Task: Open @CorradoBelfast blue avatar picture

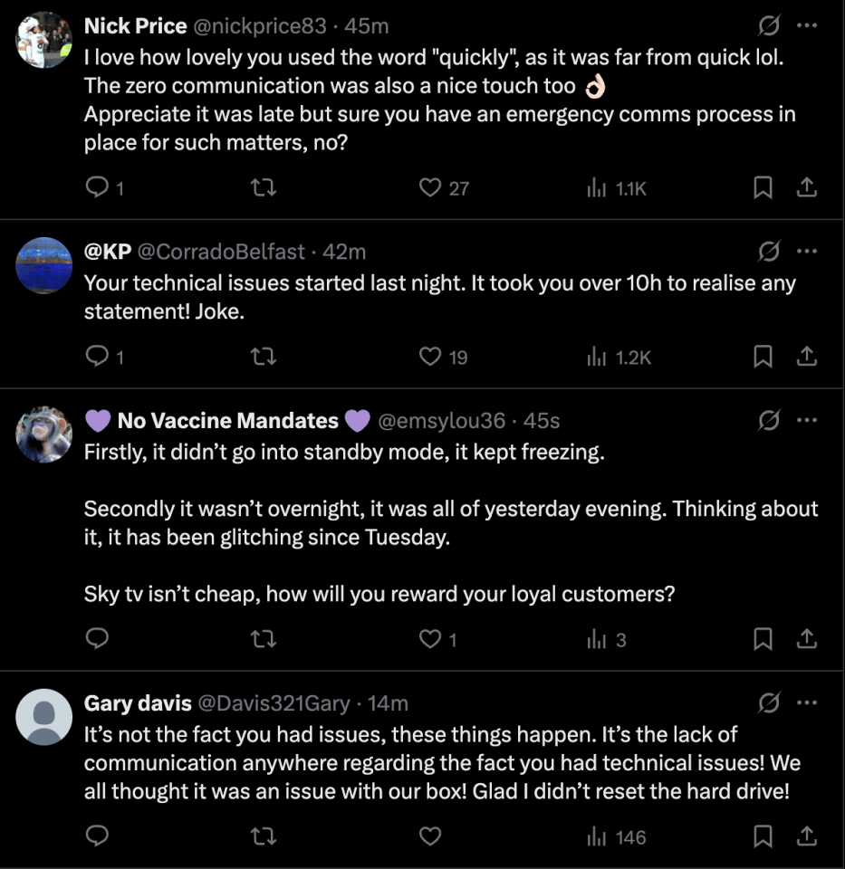Action: click(43, 265)
